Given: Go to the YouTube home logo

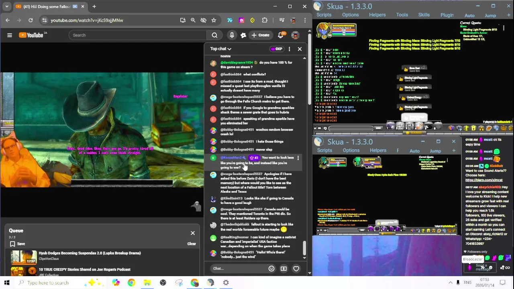Looking at the screenshot, I should [31, 35].
